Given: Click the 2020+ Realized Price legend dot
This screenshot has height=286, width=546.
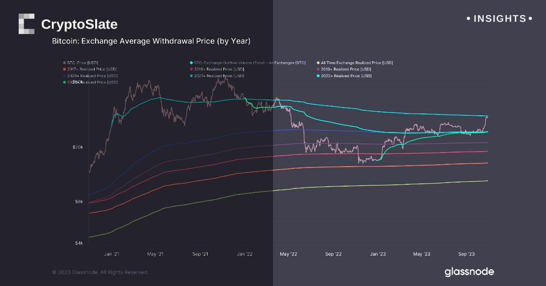Looking at the screenshot, I should coord(63,76).
